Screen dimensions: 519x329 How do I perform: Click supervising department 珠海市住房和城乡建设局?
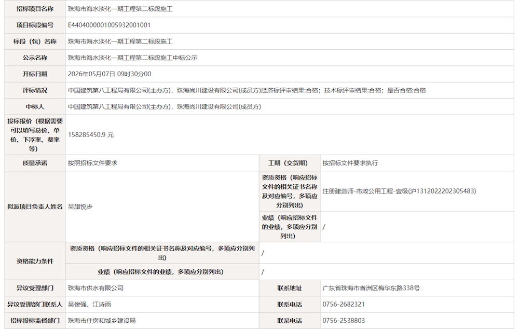[102, 320]
